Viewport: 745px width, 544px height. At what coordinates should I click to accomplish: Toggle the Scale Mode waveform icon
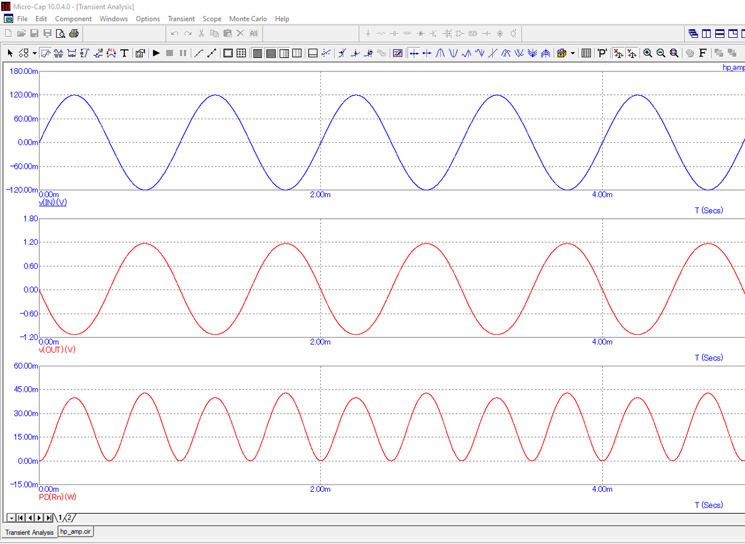pos(46,53)
